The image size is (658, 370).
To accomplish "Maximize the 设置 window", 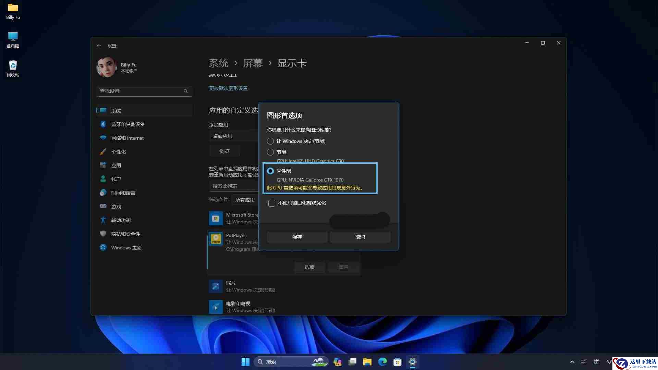I will 543,43.
